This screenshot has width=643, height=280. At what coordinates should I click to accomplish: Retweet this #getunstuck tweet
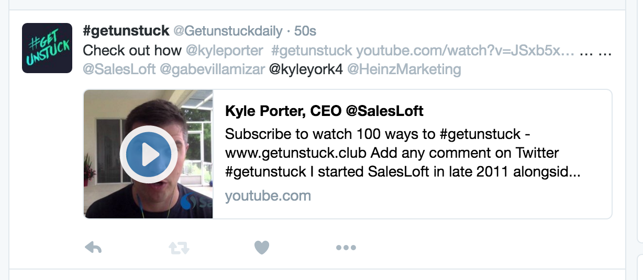point(179,248)
